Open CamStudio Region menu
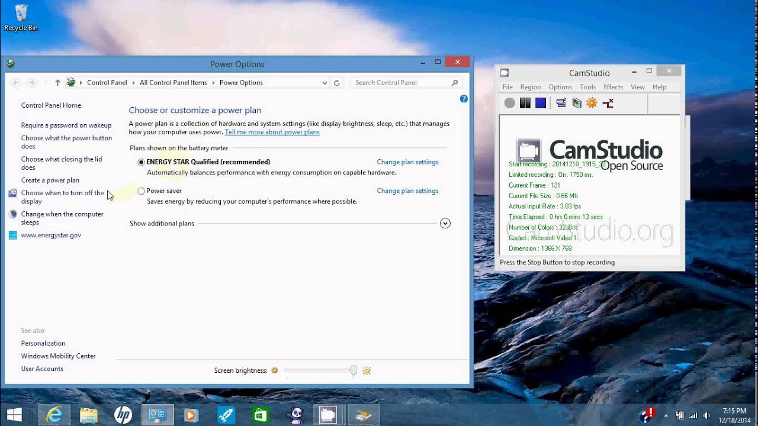This screenshot has height=426, width=758. tap(531, 87)
